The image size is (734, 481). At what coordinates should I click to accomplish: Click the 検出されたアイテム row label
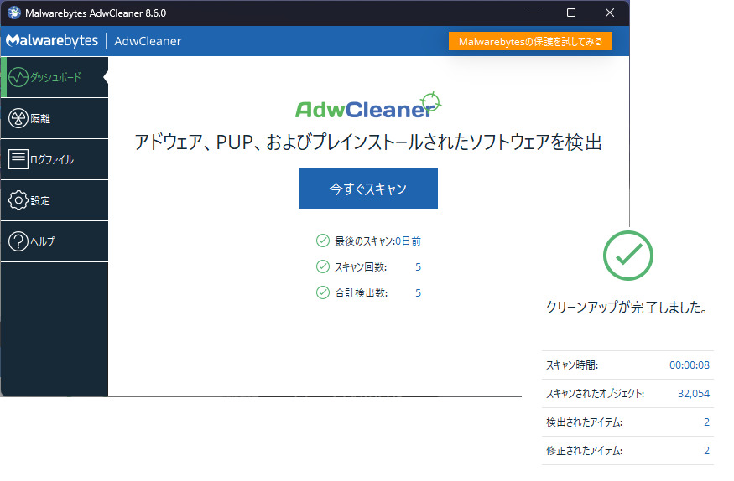tap(584, 422)
